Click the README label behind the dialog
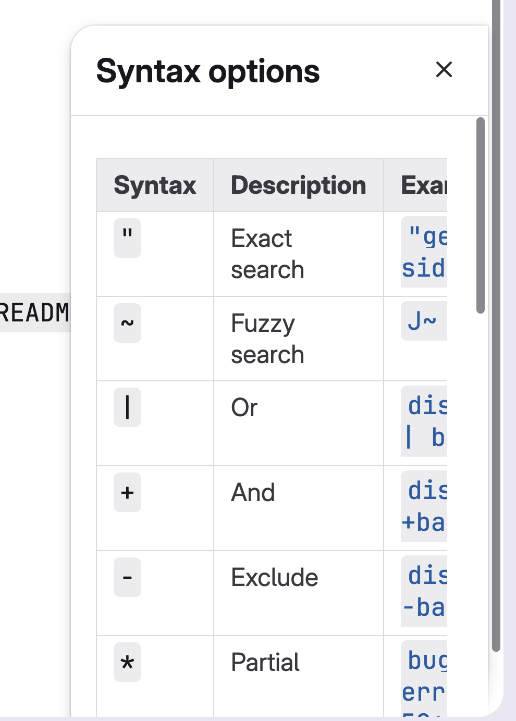The image size is (516, 721). (x=34, y=313)
